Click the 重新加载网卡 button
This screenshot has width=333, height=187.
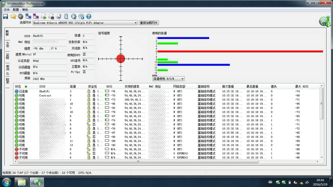pyautogui.click(x=149, y=23)
